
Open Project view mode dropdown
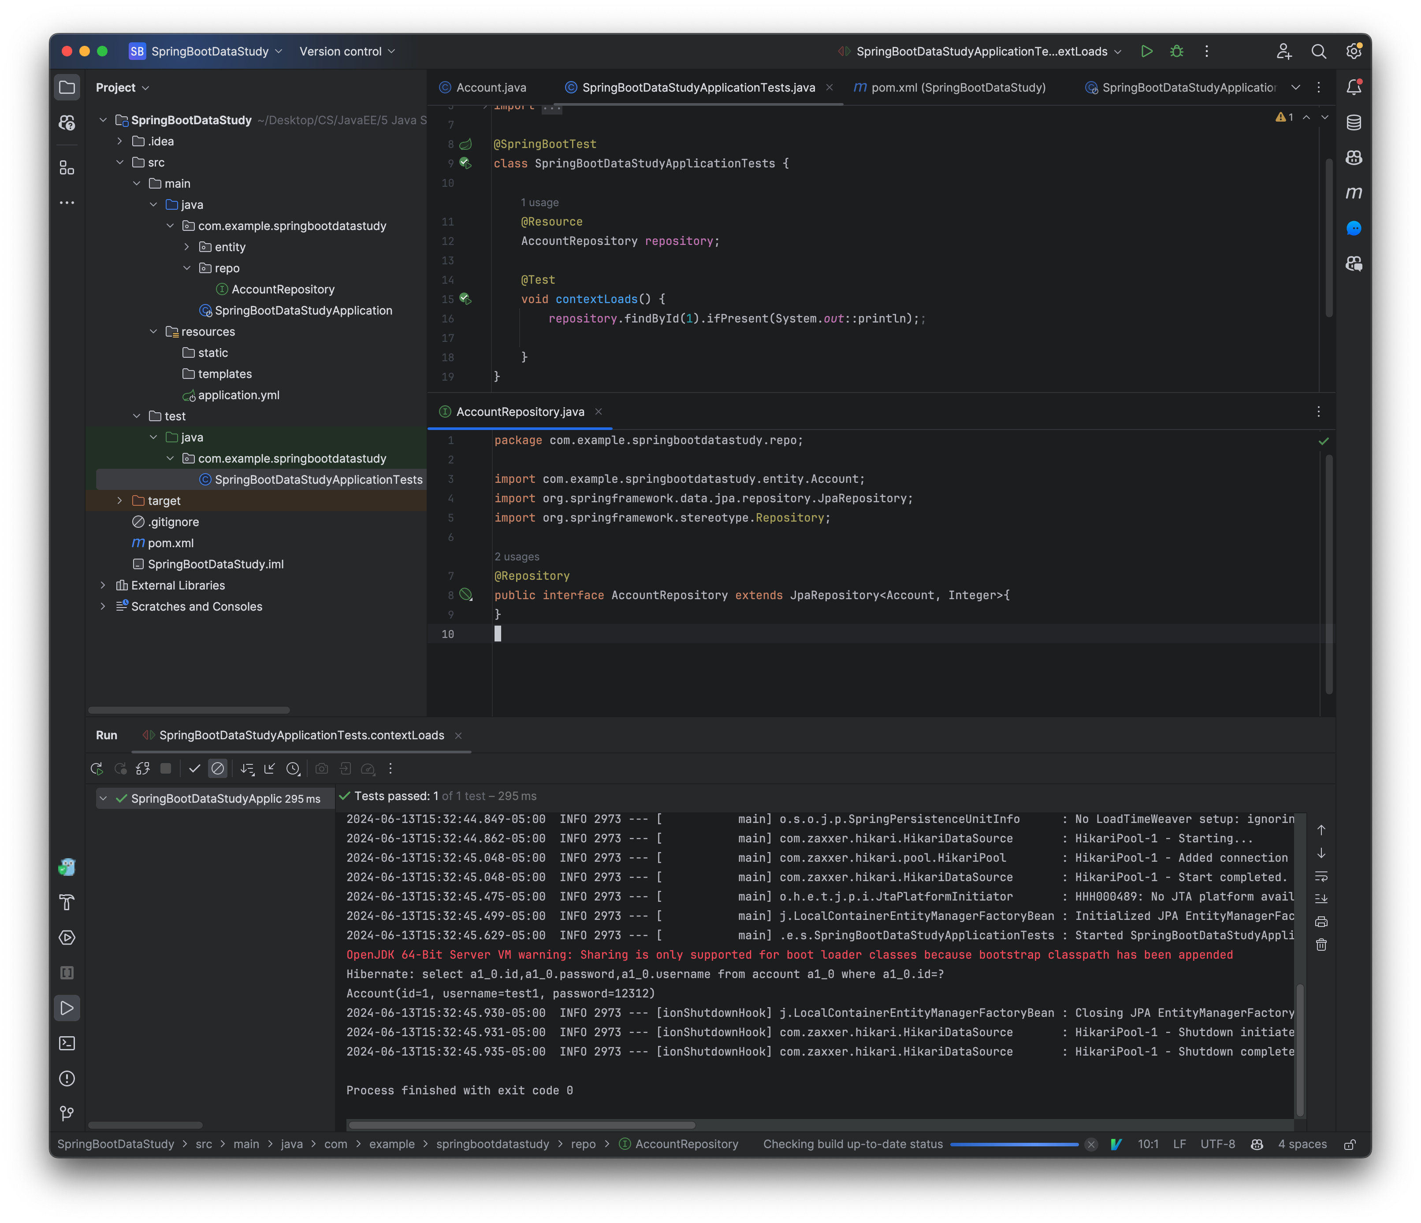tap(123, 88)
